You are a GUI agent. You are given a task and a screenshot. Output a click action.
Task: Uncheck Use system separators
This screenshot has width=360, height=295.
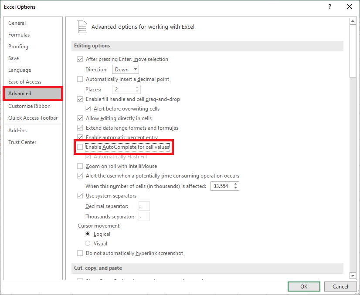[x=80, y=196]
